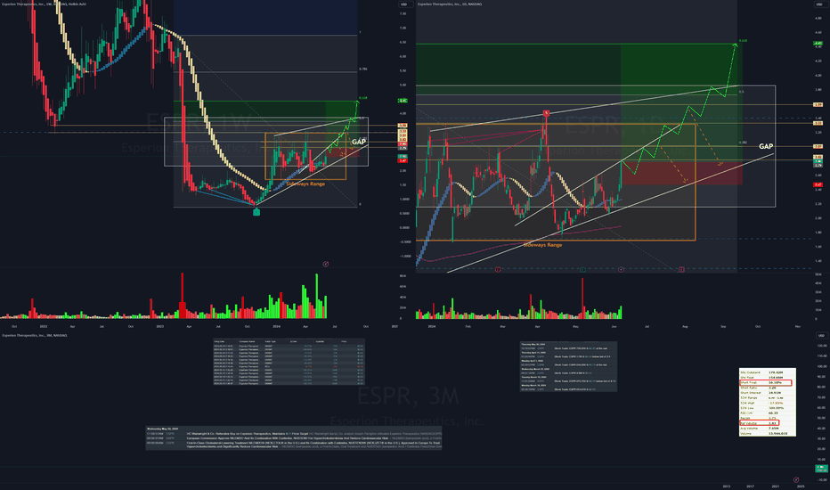
Task: Click the weekly chart Heikin Ashi title legend
Action: [x=44, y=4]
